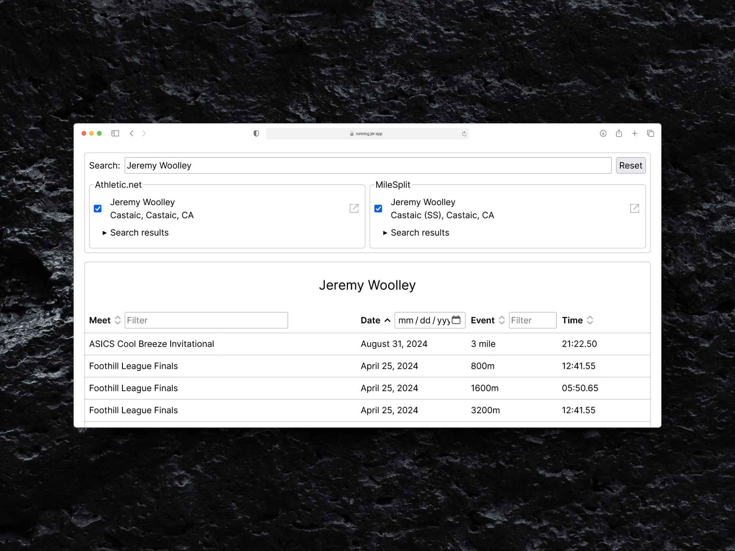Expand Athletic.net Search results disclosure triangle

click(x=104, y=233)
